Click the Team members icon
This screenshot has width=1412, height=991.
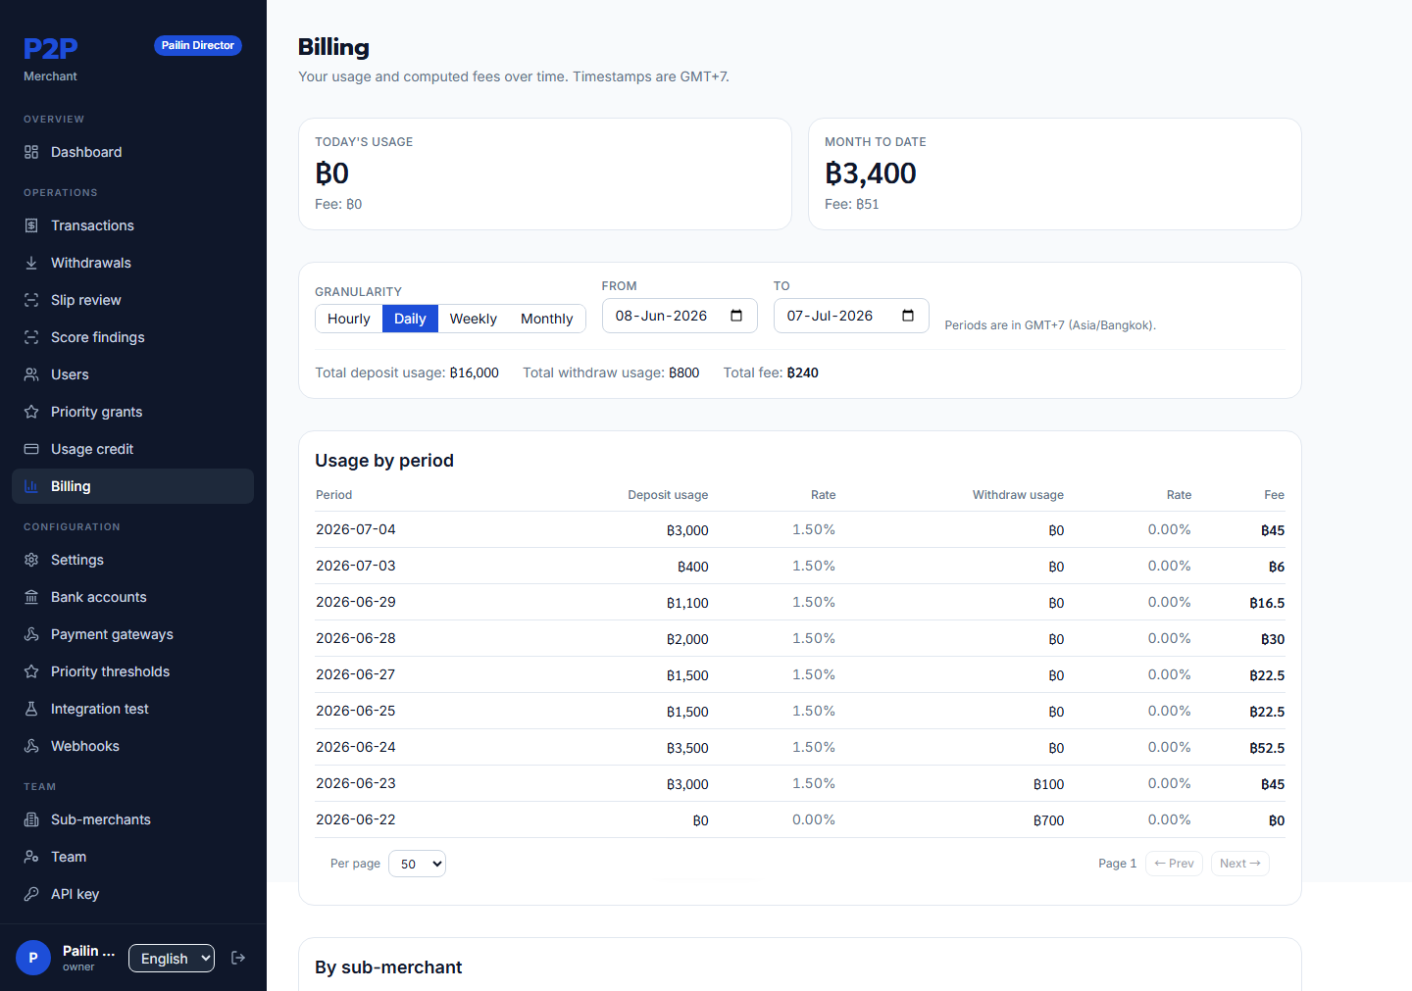[31, 857]
